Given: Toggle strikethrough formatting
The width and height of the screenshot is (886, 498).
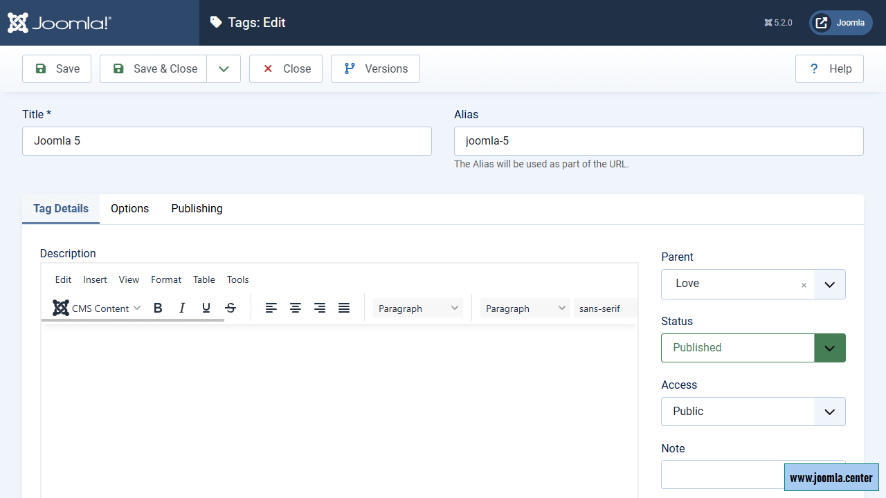Looking at the screenshot, I should (x=230, y=308).
